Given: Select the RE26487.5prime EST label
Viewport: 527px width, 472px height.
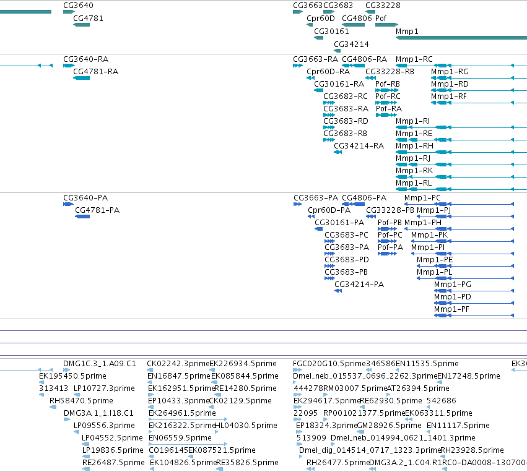Looking at the screenshot, I should 113,463.
